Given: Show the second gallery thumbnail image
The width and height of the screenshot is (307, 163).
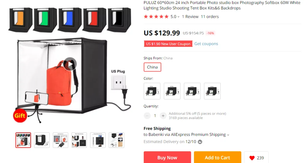Looking at the screenshot, I should coord(42,140).
